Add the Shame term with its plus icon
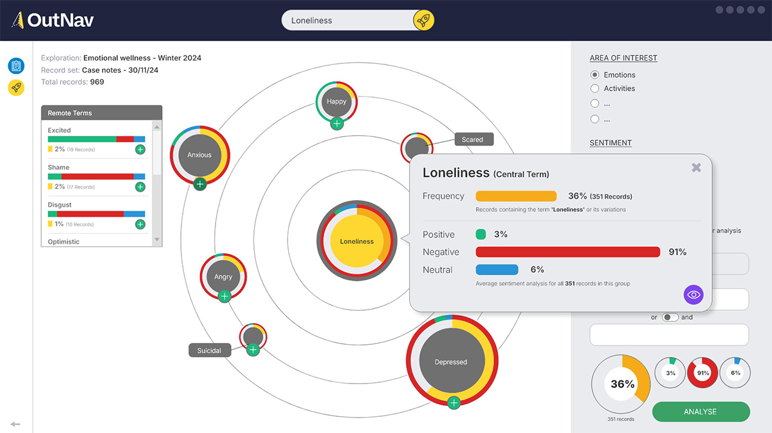Screen dimensions: 772x433 (x=140, y=187)
